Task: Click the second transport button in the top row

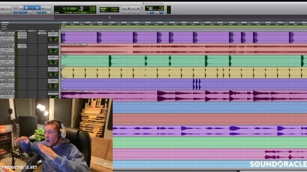Action: pyautogui.click(x=129, y=8)
